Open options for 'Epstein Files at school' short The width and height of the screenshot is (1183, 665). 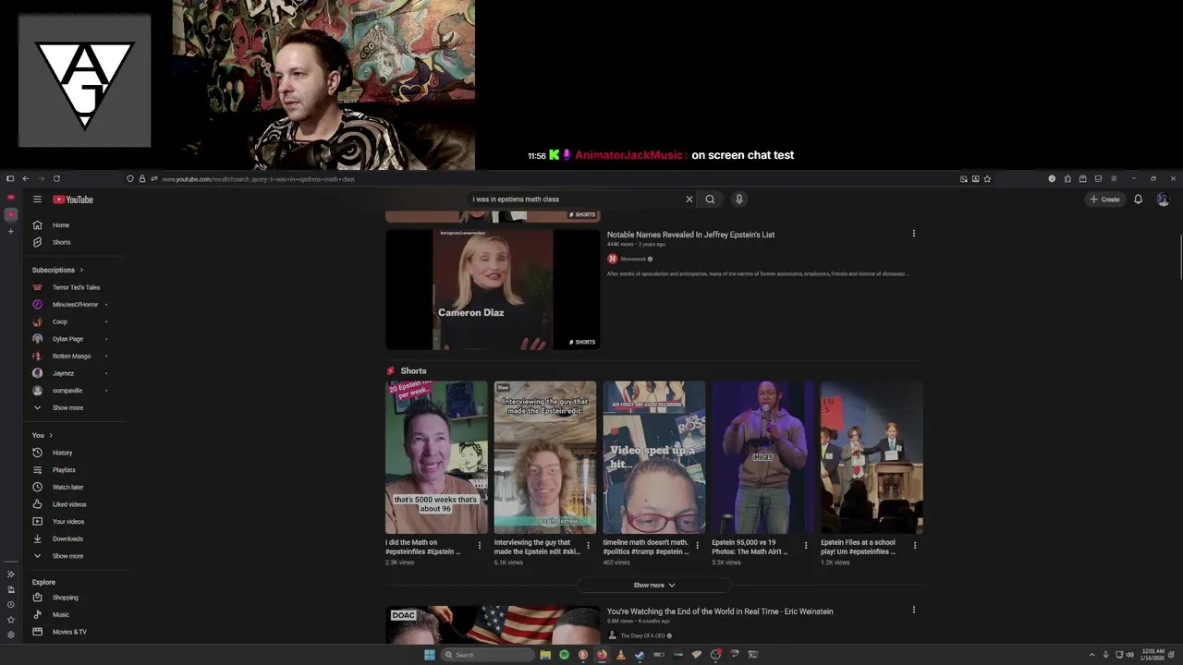(914, 546)
